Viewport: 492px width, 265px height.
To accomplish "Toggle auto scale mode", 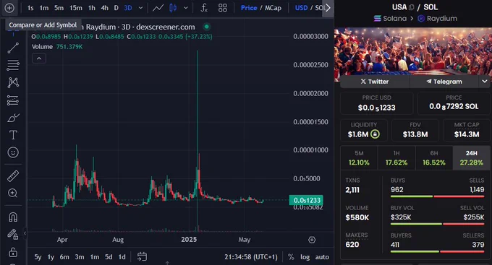I will pyautogui.click(x=322, y=257).
